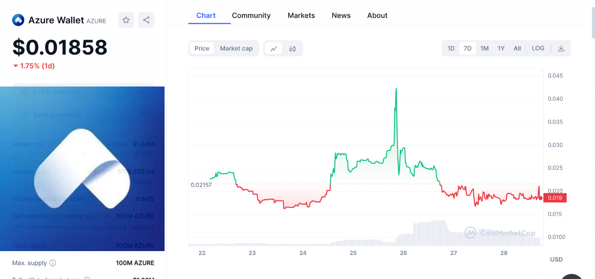The height and width of the screenshot is (279, 595).
Task: Open the Community tab
Action: pos(251,15)
